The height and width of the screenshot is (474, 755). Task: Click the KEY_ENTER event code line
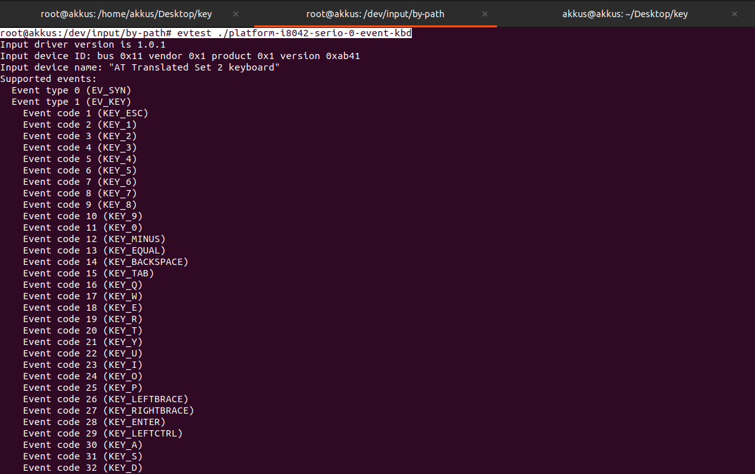click(94, 422)
